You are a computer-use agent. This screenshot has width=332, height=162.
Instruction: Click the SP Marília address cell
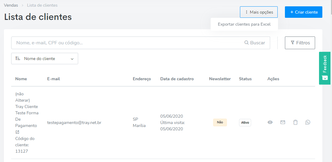(139, 122)
